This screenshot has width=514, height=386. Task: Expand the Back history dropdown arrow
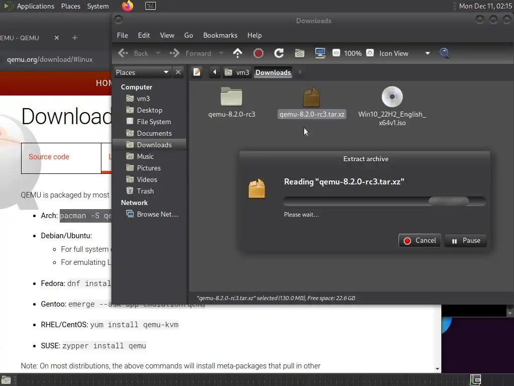point(158,53)
